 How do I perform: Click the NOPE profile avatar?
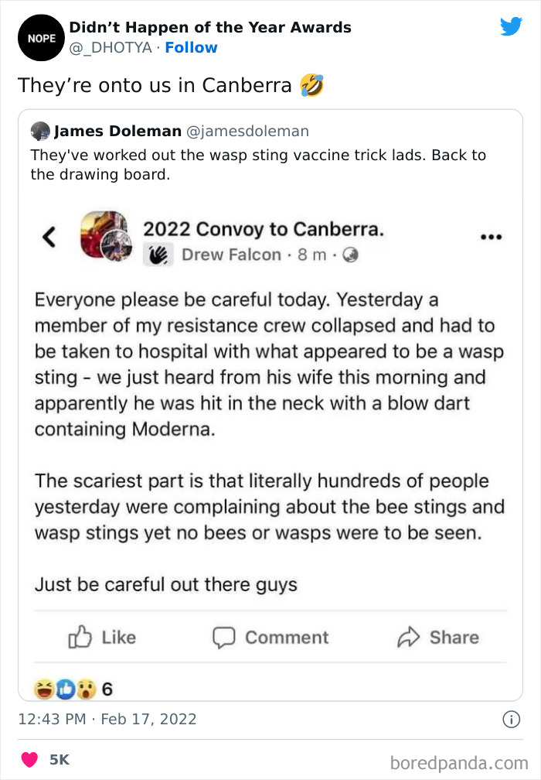(40, 37)
